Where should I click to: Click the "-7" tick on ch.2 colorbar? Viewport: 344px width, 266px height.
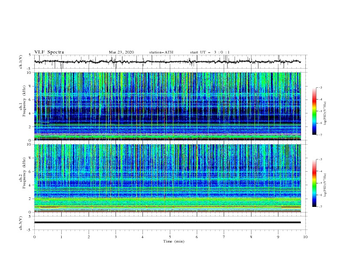pos(321,207)
